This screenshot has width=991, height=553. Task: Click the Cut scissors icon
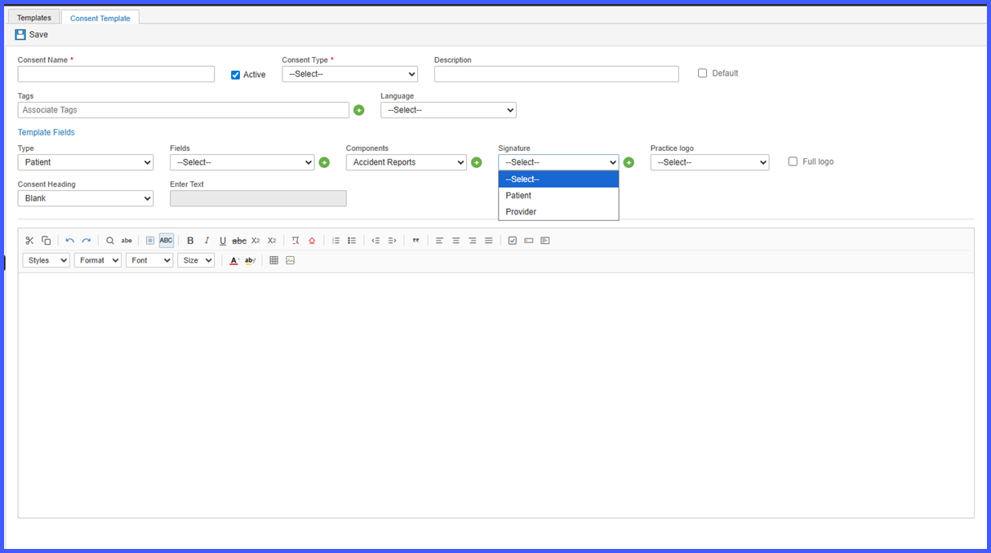[x=29, y=241]
